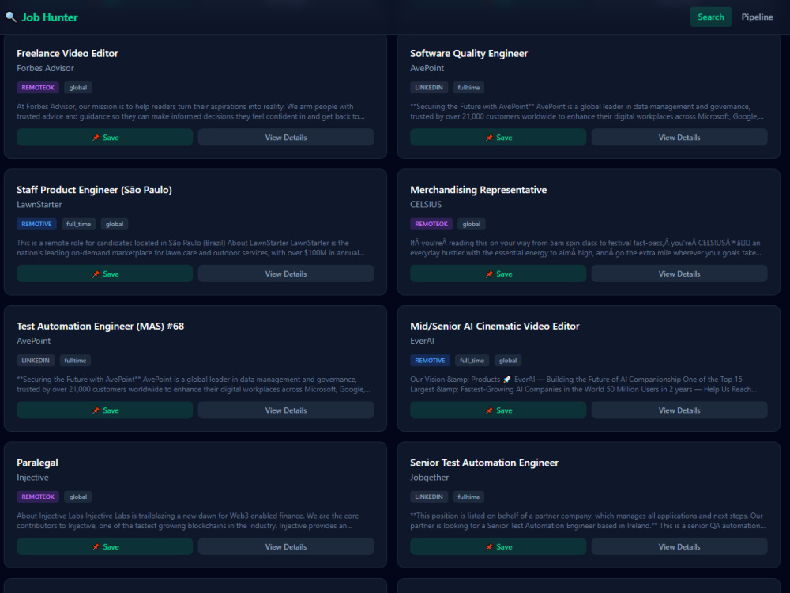Select the Freelance Video Editor title

click(x=67, y=54)
